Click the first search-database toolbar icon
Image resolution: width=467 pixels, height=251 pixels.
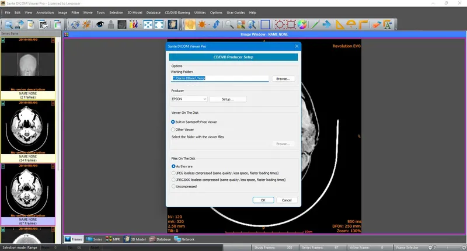click(x=8, y=25)
